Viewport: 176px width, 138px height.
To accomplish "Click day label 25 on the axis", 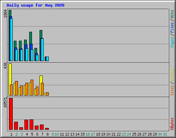I will [134, 134].
